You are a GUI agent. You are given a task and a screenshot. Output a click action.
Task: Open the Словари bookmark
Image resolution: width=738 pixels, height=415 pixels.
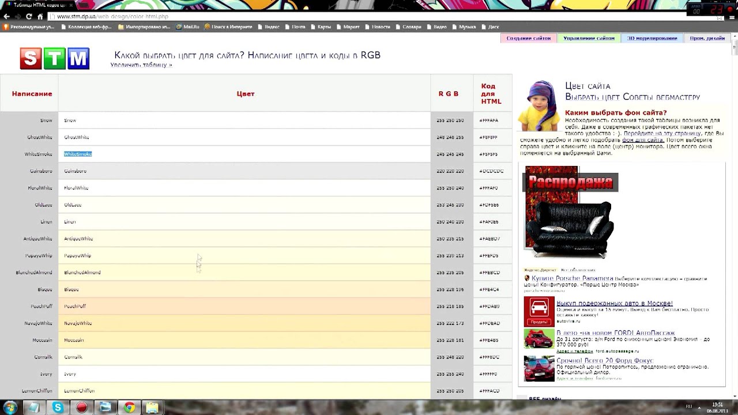(408, 27)
